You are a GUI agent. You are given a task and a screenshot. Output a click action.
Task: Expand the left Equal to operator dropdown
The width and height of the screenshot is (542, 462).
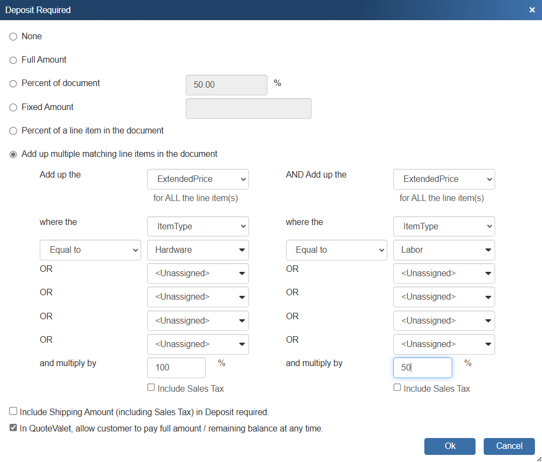[90, 250]
